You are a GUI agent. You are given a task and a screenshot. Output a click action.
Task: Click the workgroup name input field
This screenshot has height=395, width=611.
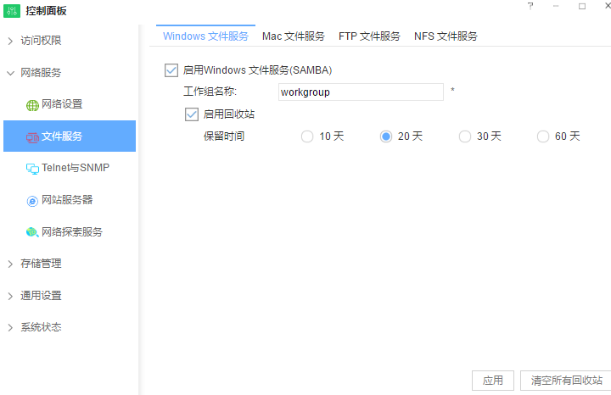361,92
